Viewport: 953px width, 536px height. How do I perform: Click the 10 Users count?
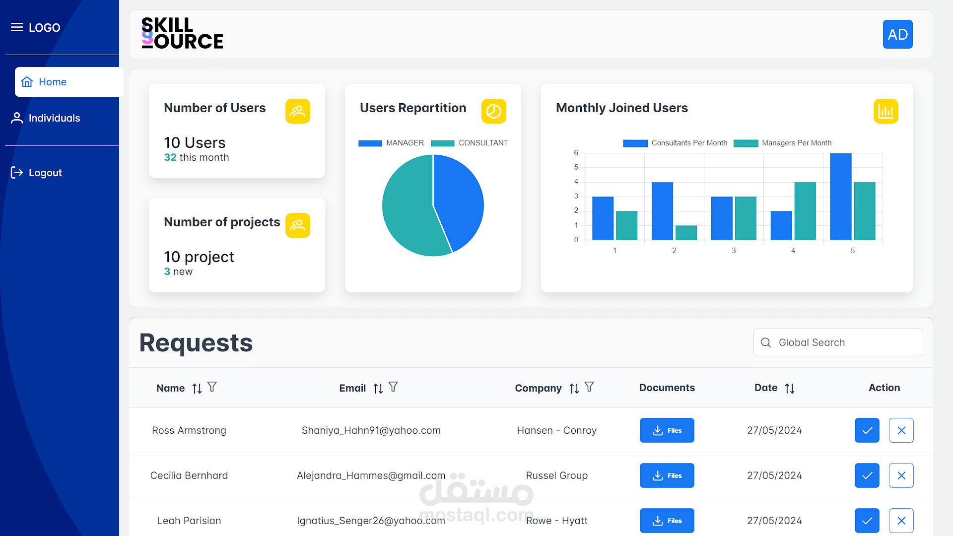[x=195, y=143]
